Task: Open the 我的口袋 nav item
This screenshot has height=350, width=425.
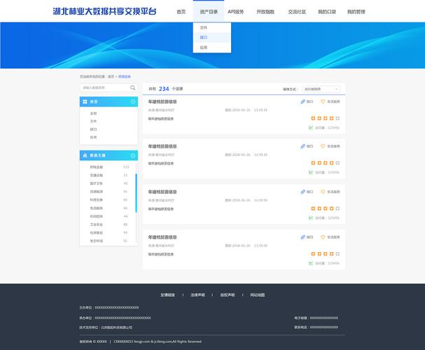Action: 327,12
